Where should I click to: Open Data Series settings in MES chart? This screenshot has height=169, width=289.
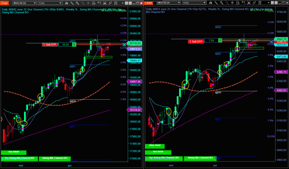(249, 3)
